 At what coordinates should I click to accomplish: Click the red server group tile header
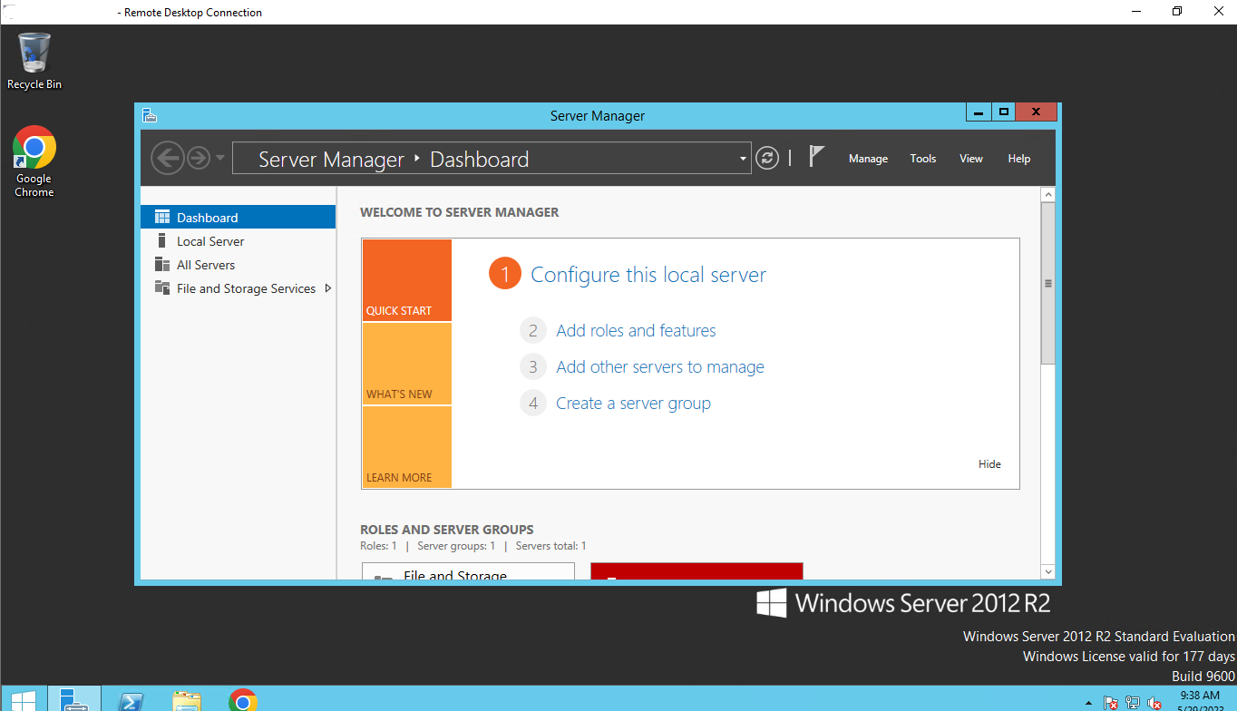point(696,571)
